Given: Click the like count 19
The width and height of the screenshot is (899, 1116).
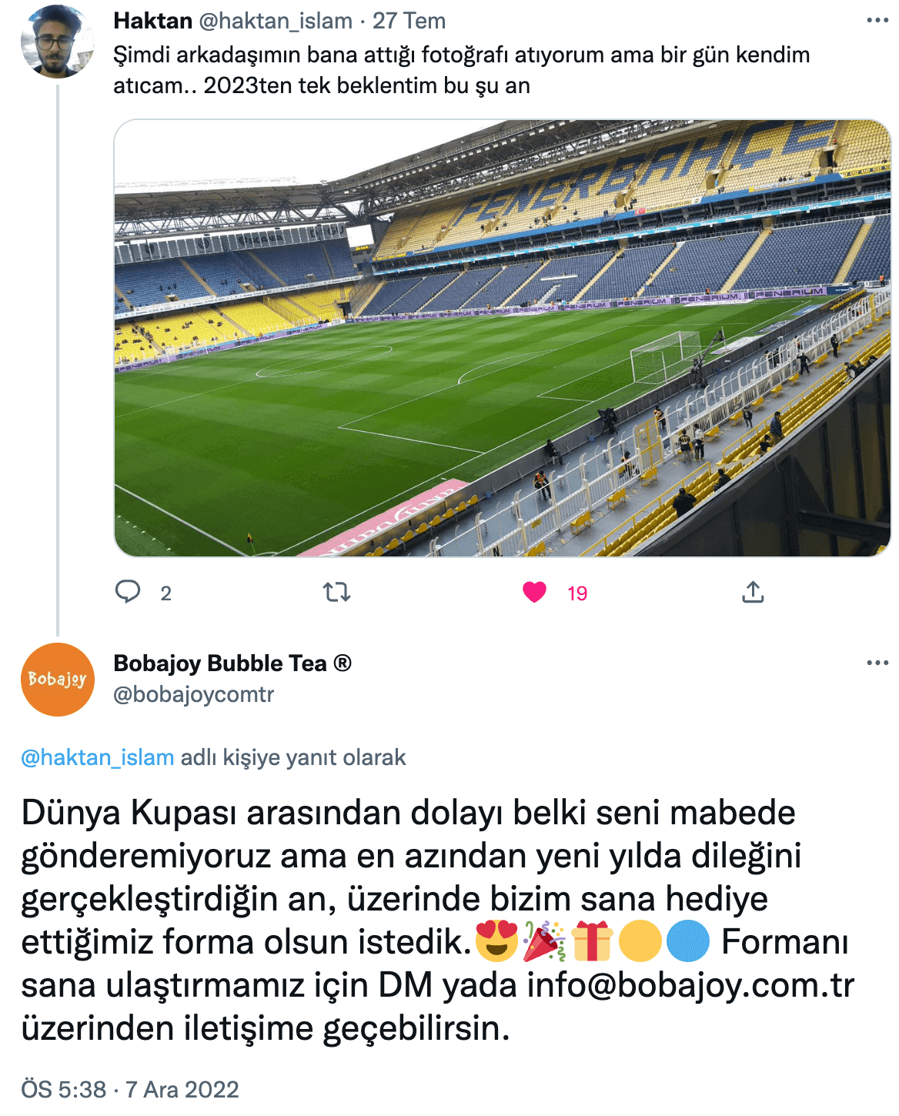Looking at the screenshot, I should click(x=577, y=593).
